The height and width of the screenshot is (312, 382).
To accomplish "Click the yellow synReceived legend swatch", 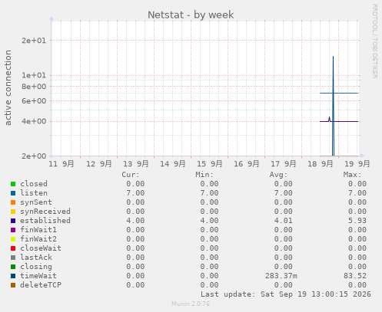I will click(x=13, y=212).
